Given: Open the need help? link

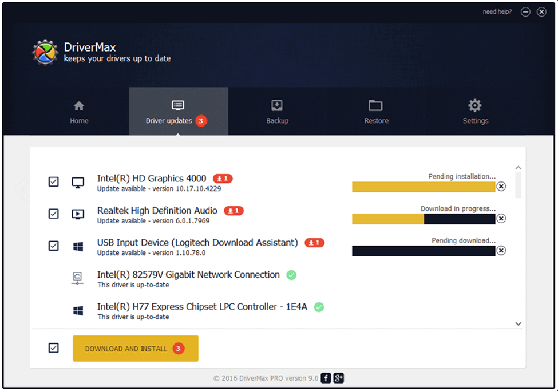Looking at the screenshot, I should click(x=497, y=11).
